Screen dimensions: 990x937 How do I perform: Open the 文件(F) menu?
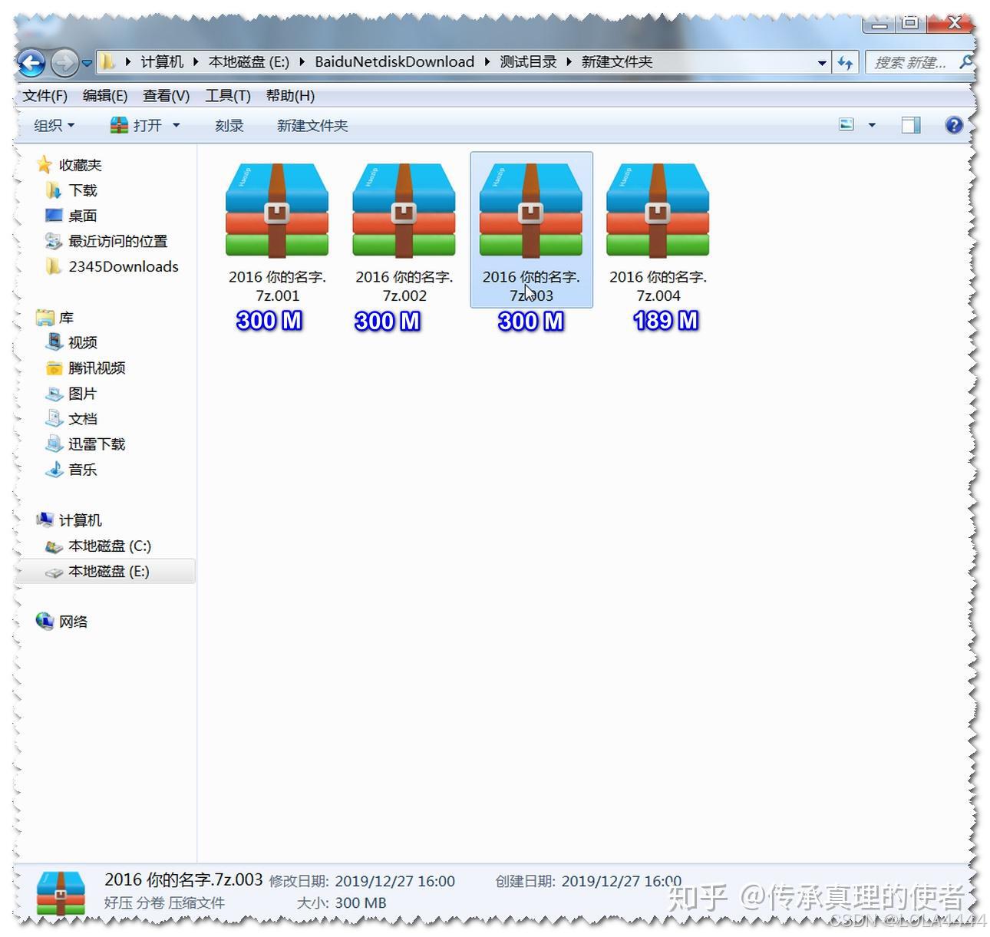[x=45, y=96]
